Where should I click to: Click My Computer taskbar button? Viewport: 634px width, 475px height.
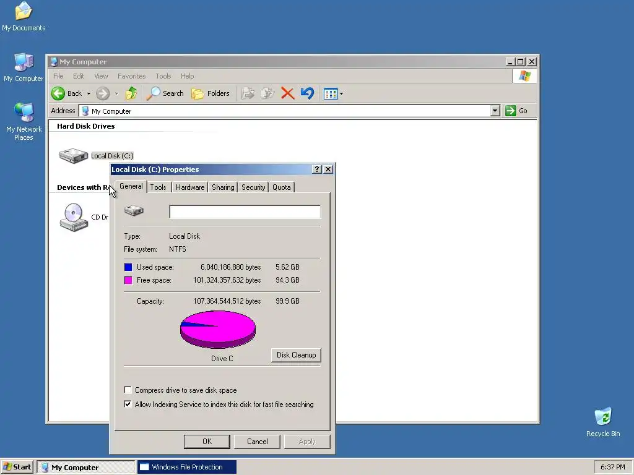[85, 467]
